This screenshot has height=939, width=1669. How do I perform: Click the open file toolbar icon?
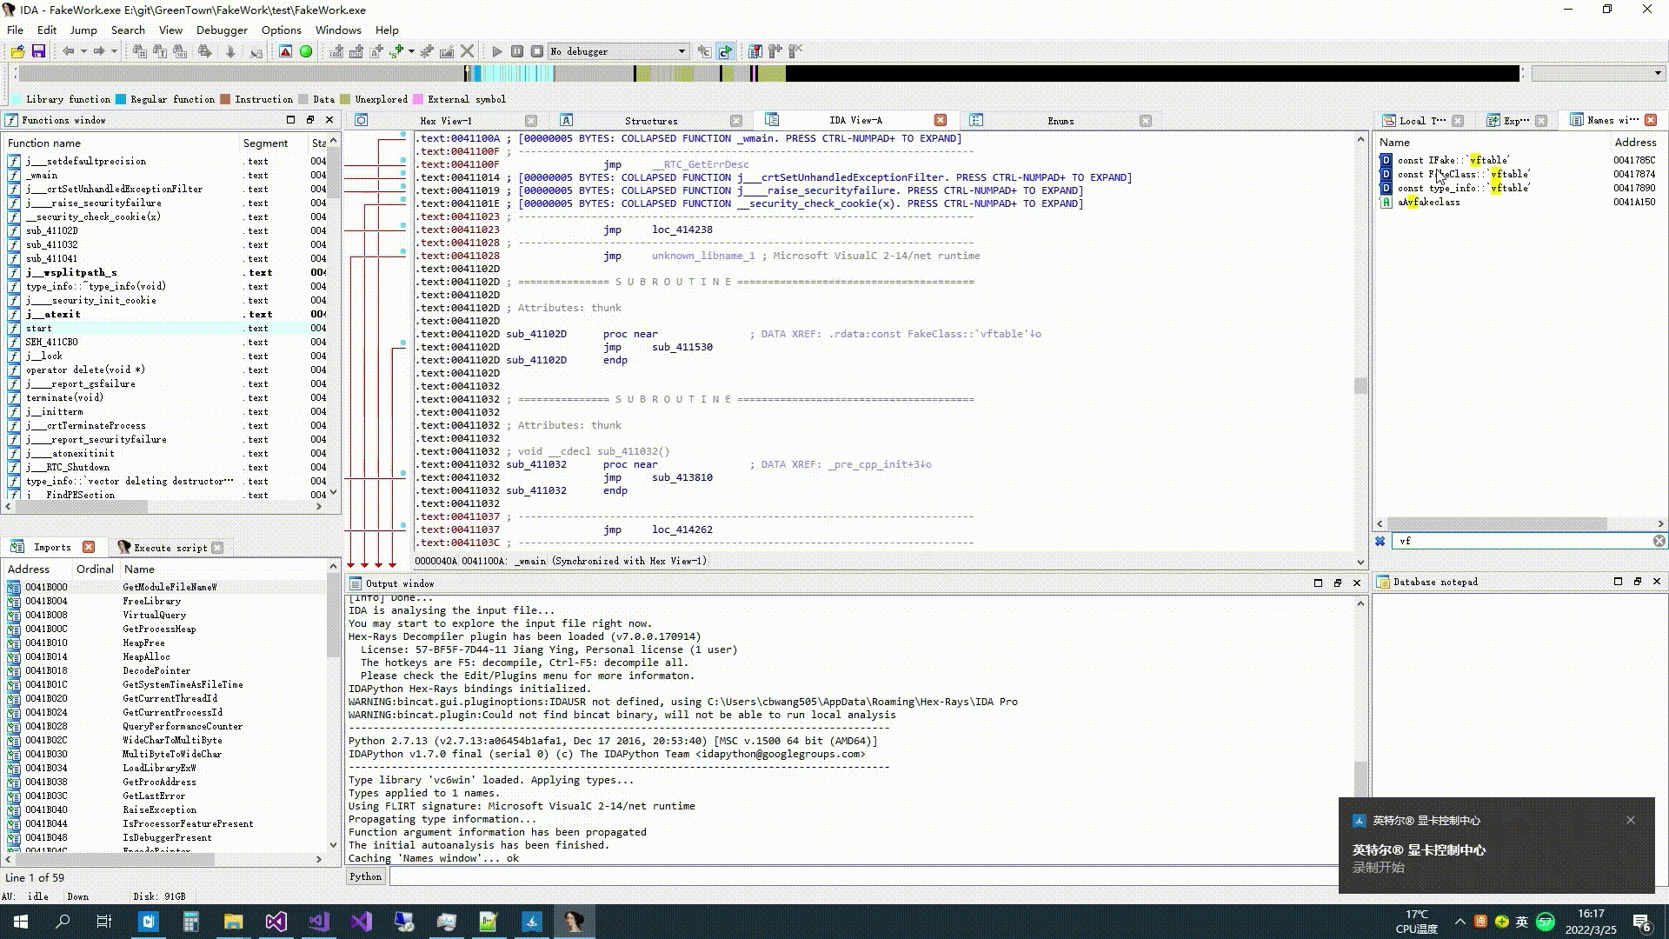point(17,51)
